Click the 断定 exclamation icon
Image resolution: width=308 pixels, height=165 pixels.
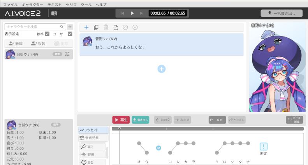point(264,147)
